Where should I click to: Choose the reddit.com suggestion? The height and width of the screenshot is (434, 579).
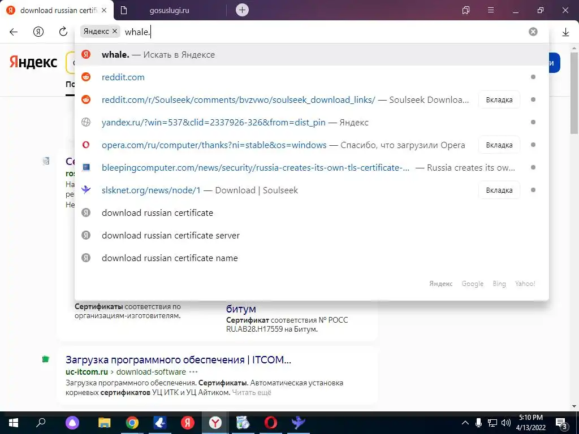312,77
